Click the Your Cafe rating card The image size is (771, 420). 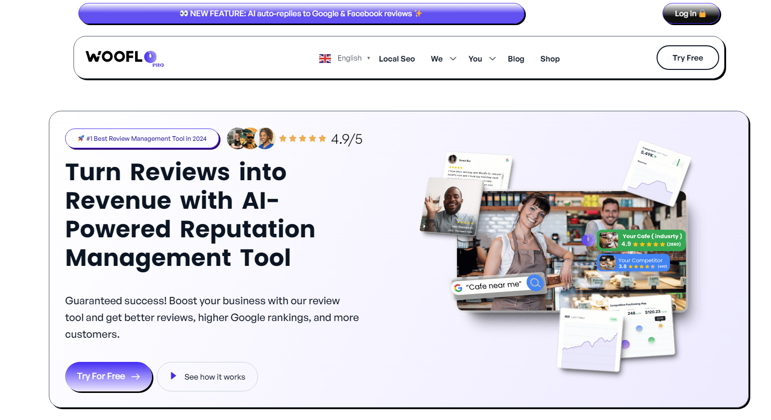pos(641,240)
